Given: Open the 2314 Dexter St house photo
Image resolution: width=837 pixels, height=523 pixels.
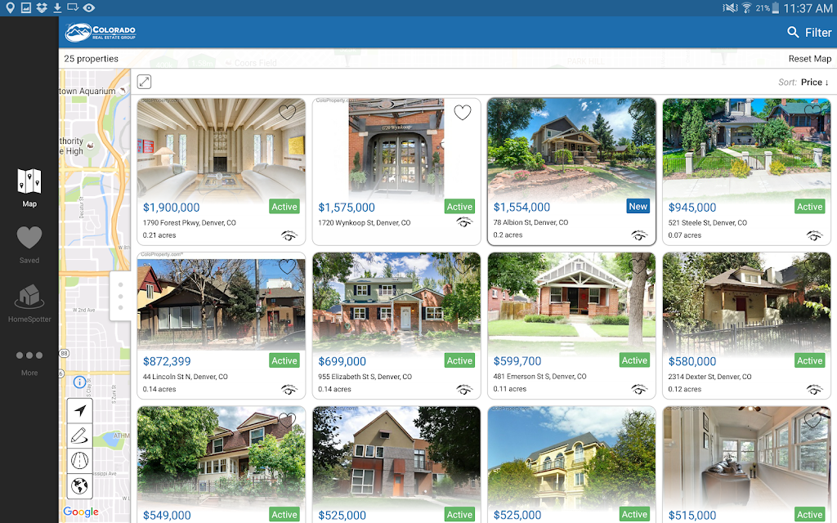Looking at the screenshot, I should pyautogui.click(x=746, y=302).
